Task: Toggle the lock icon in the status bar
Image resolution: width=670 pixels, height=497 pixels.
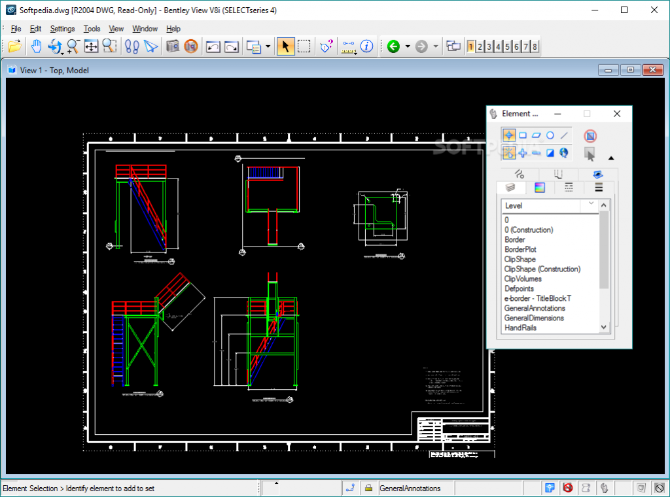Action: point(369,488)
